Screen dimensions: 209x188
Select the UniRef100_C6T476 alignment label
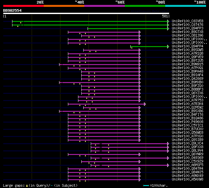(x=187, y=25)
